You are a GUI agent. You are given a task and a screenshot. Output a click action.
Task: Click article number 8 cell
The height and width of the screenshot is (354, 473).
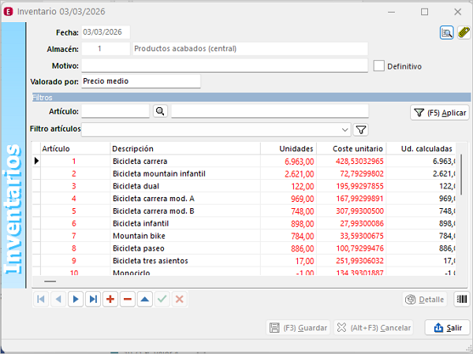click(76, 248)
